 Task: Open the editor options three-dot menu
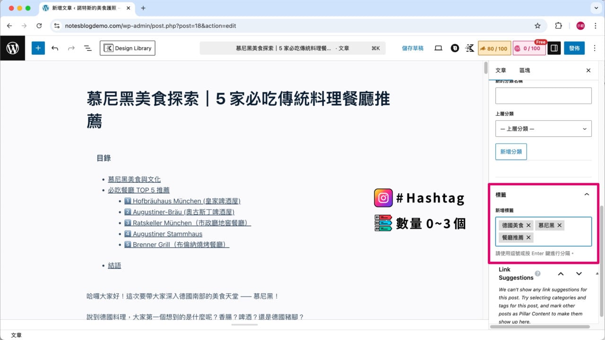595,48
